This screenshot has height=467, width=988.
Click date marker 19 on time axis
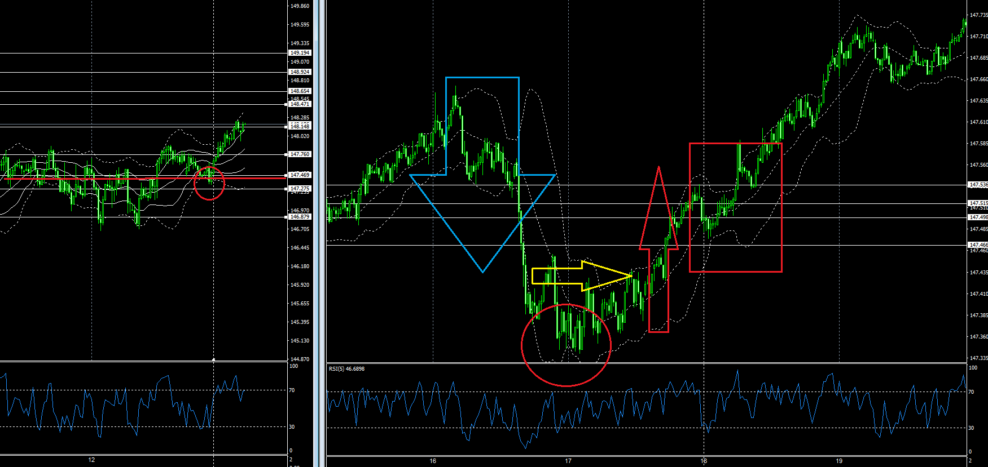pos(839,461)
